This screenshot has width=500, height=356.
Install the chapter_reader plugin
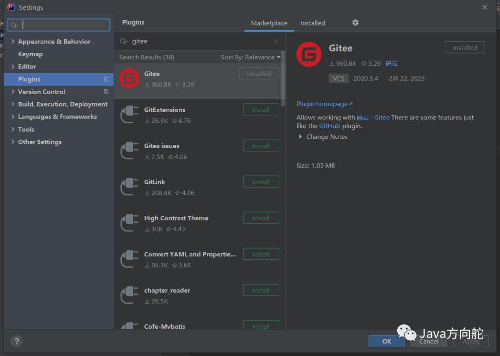click(261, 290)
